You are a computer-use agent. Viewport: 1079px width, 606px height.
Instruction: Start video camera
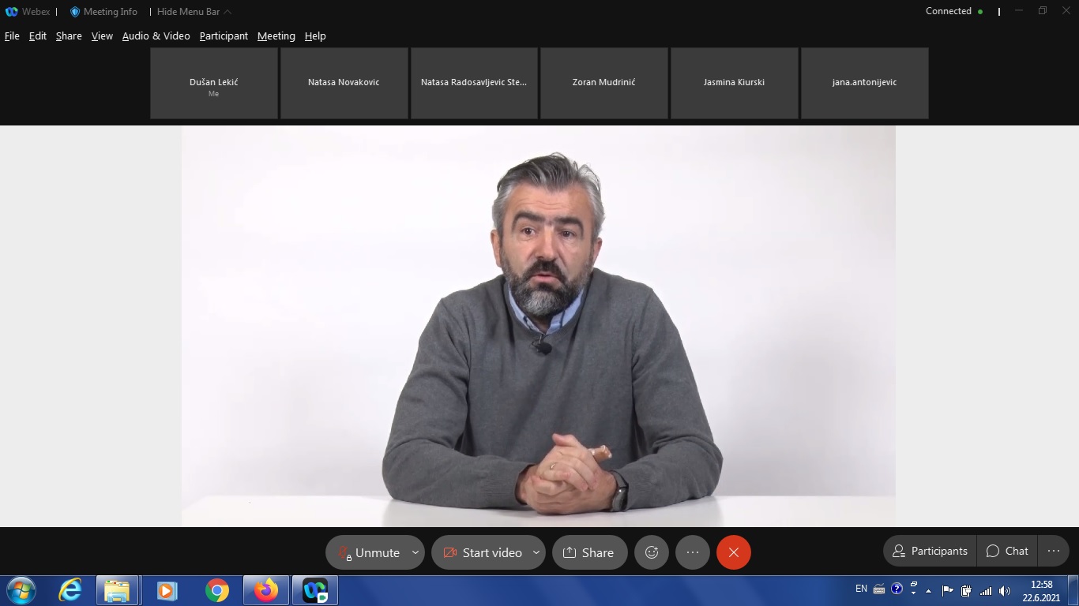482,552
